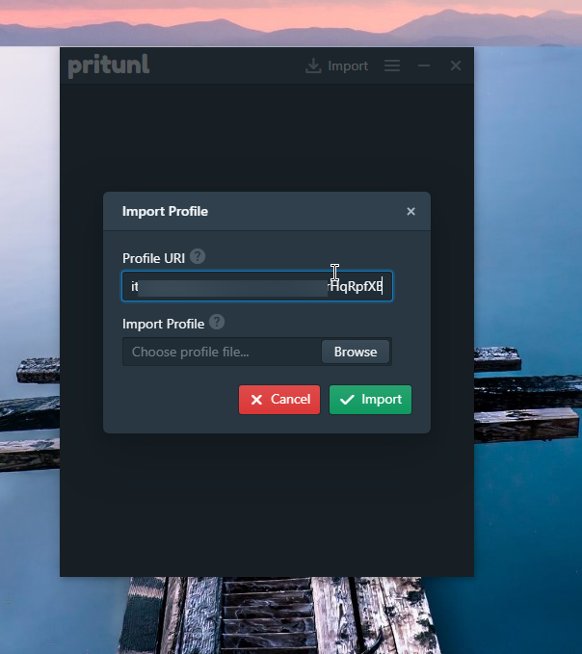Show help for Import Profile file
The width and height of the screenshot is (582, 654).
click(217, 323)
